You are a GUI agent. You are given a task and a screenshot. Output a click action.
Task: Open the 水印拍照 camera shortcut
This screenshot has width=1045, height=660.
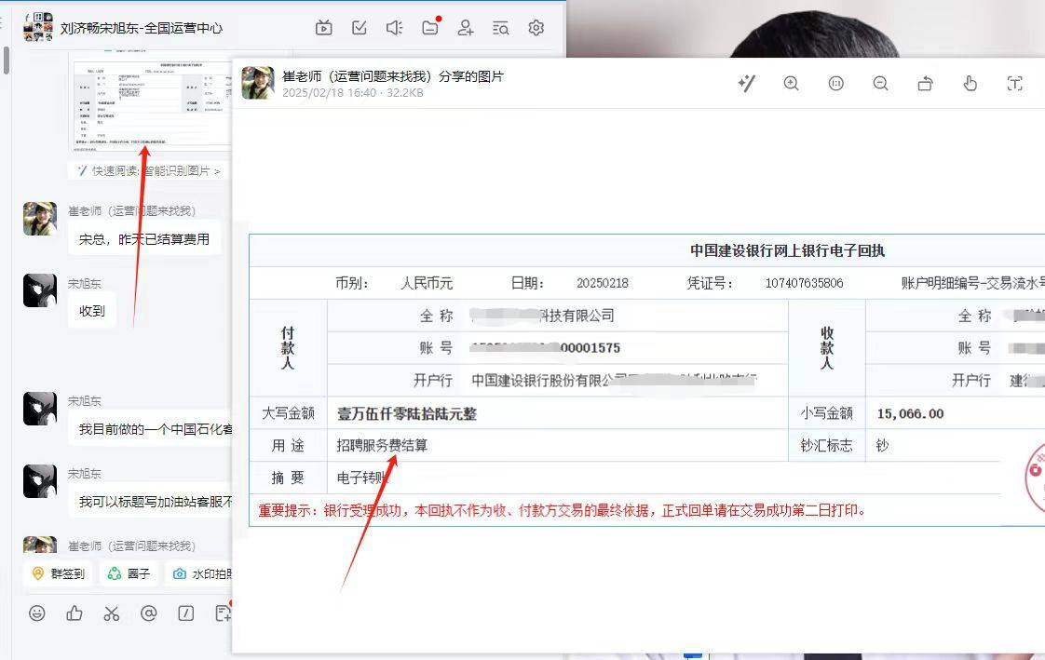pyautogui.click(x=198, y=573)
